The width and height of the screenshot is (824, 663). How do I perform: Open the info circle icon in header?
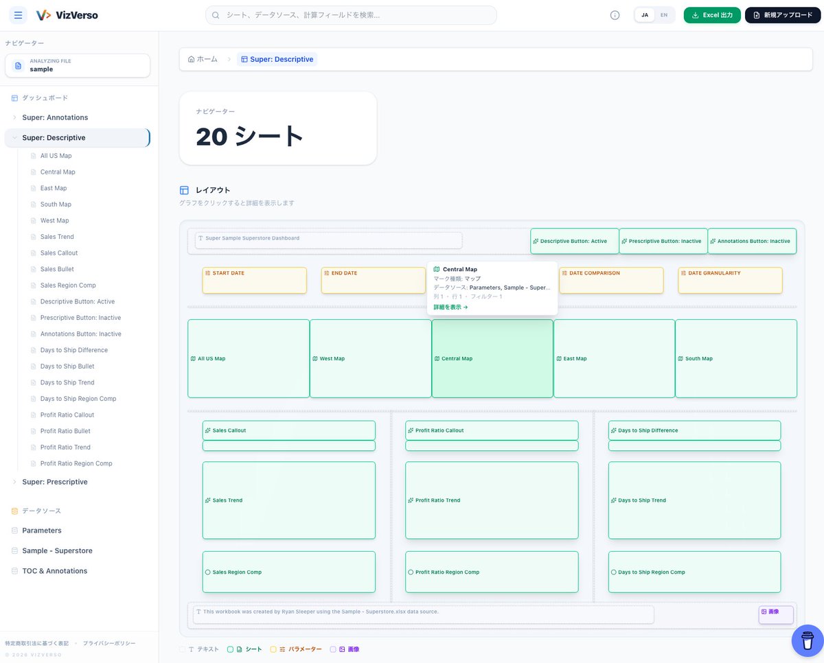tap(615, 15)
